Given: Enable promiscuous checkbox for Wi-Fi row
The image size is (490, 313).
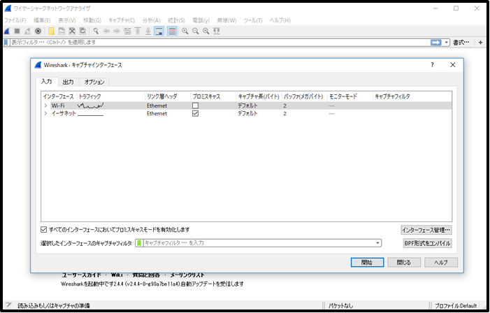Looking at the screenshot, I should pos(195,105).
